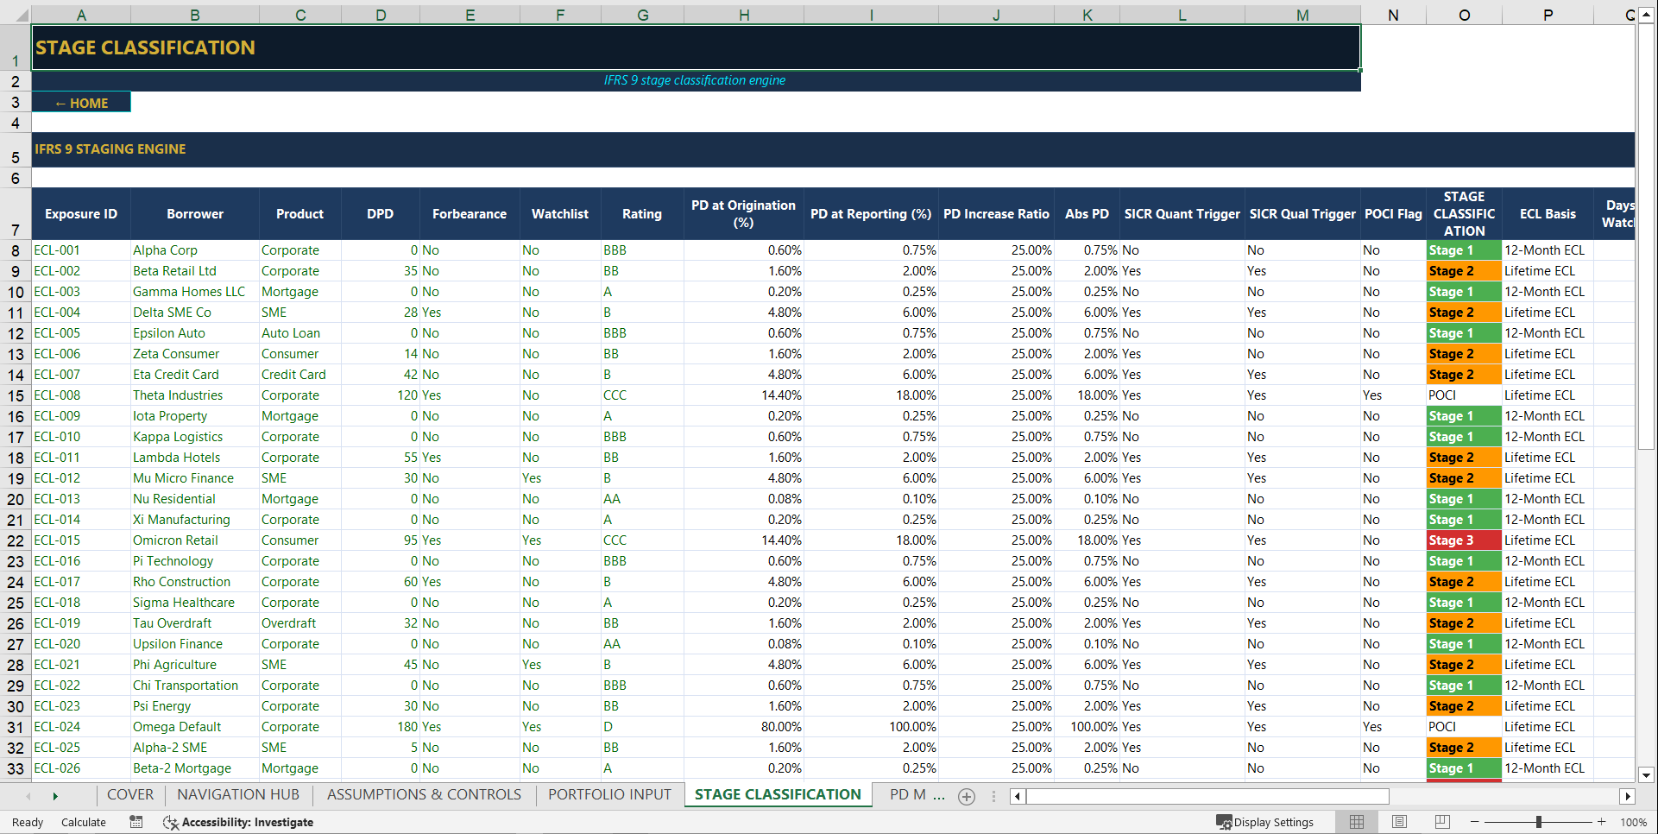
Task: Click the POCI stage cell for ECL-008
Action: 1464,395
